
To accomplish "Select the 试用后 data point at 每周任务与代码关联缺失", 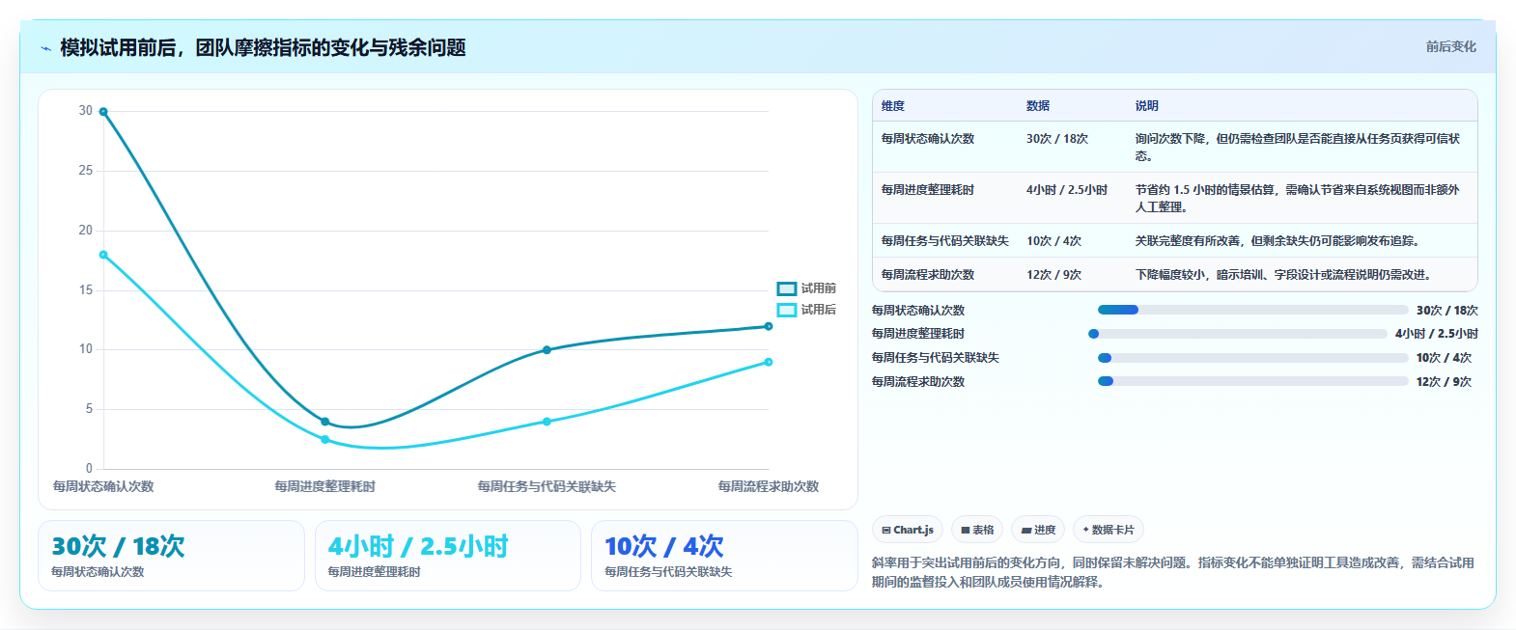I will (547, 422).
